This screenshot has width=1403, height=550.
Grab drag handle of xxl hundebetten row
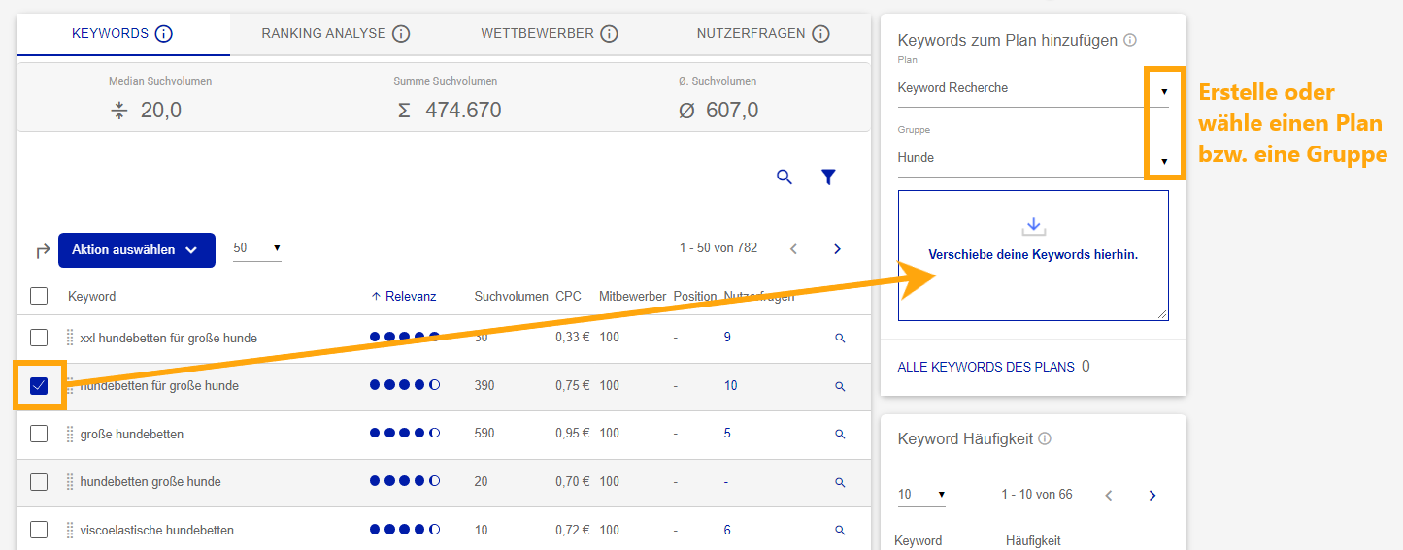point(70,338)
